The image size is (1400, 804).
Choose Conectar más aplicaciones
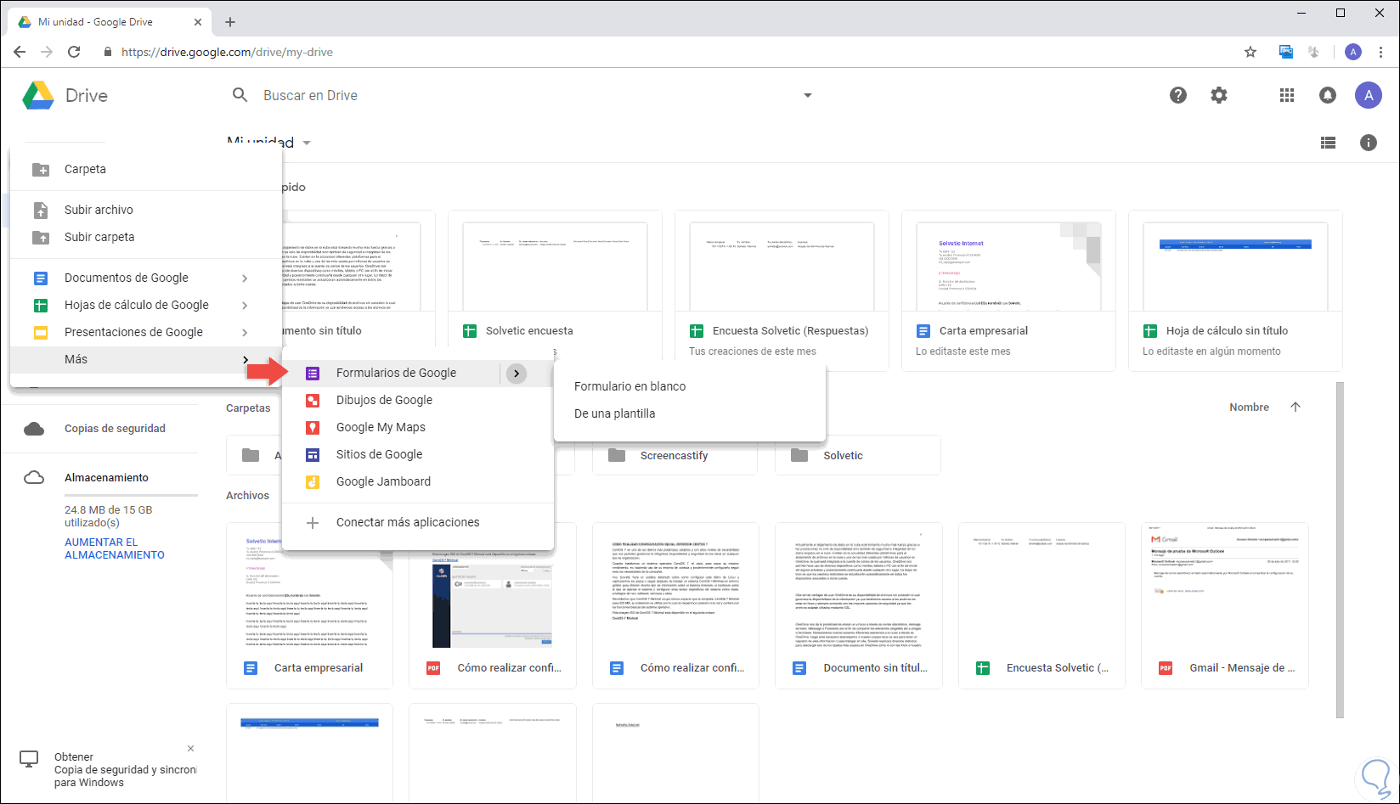pos(418,522)
